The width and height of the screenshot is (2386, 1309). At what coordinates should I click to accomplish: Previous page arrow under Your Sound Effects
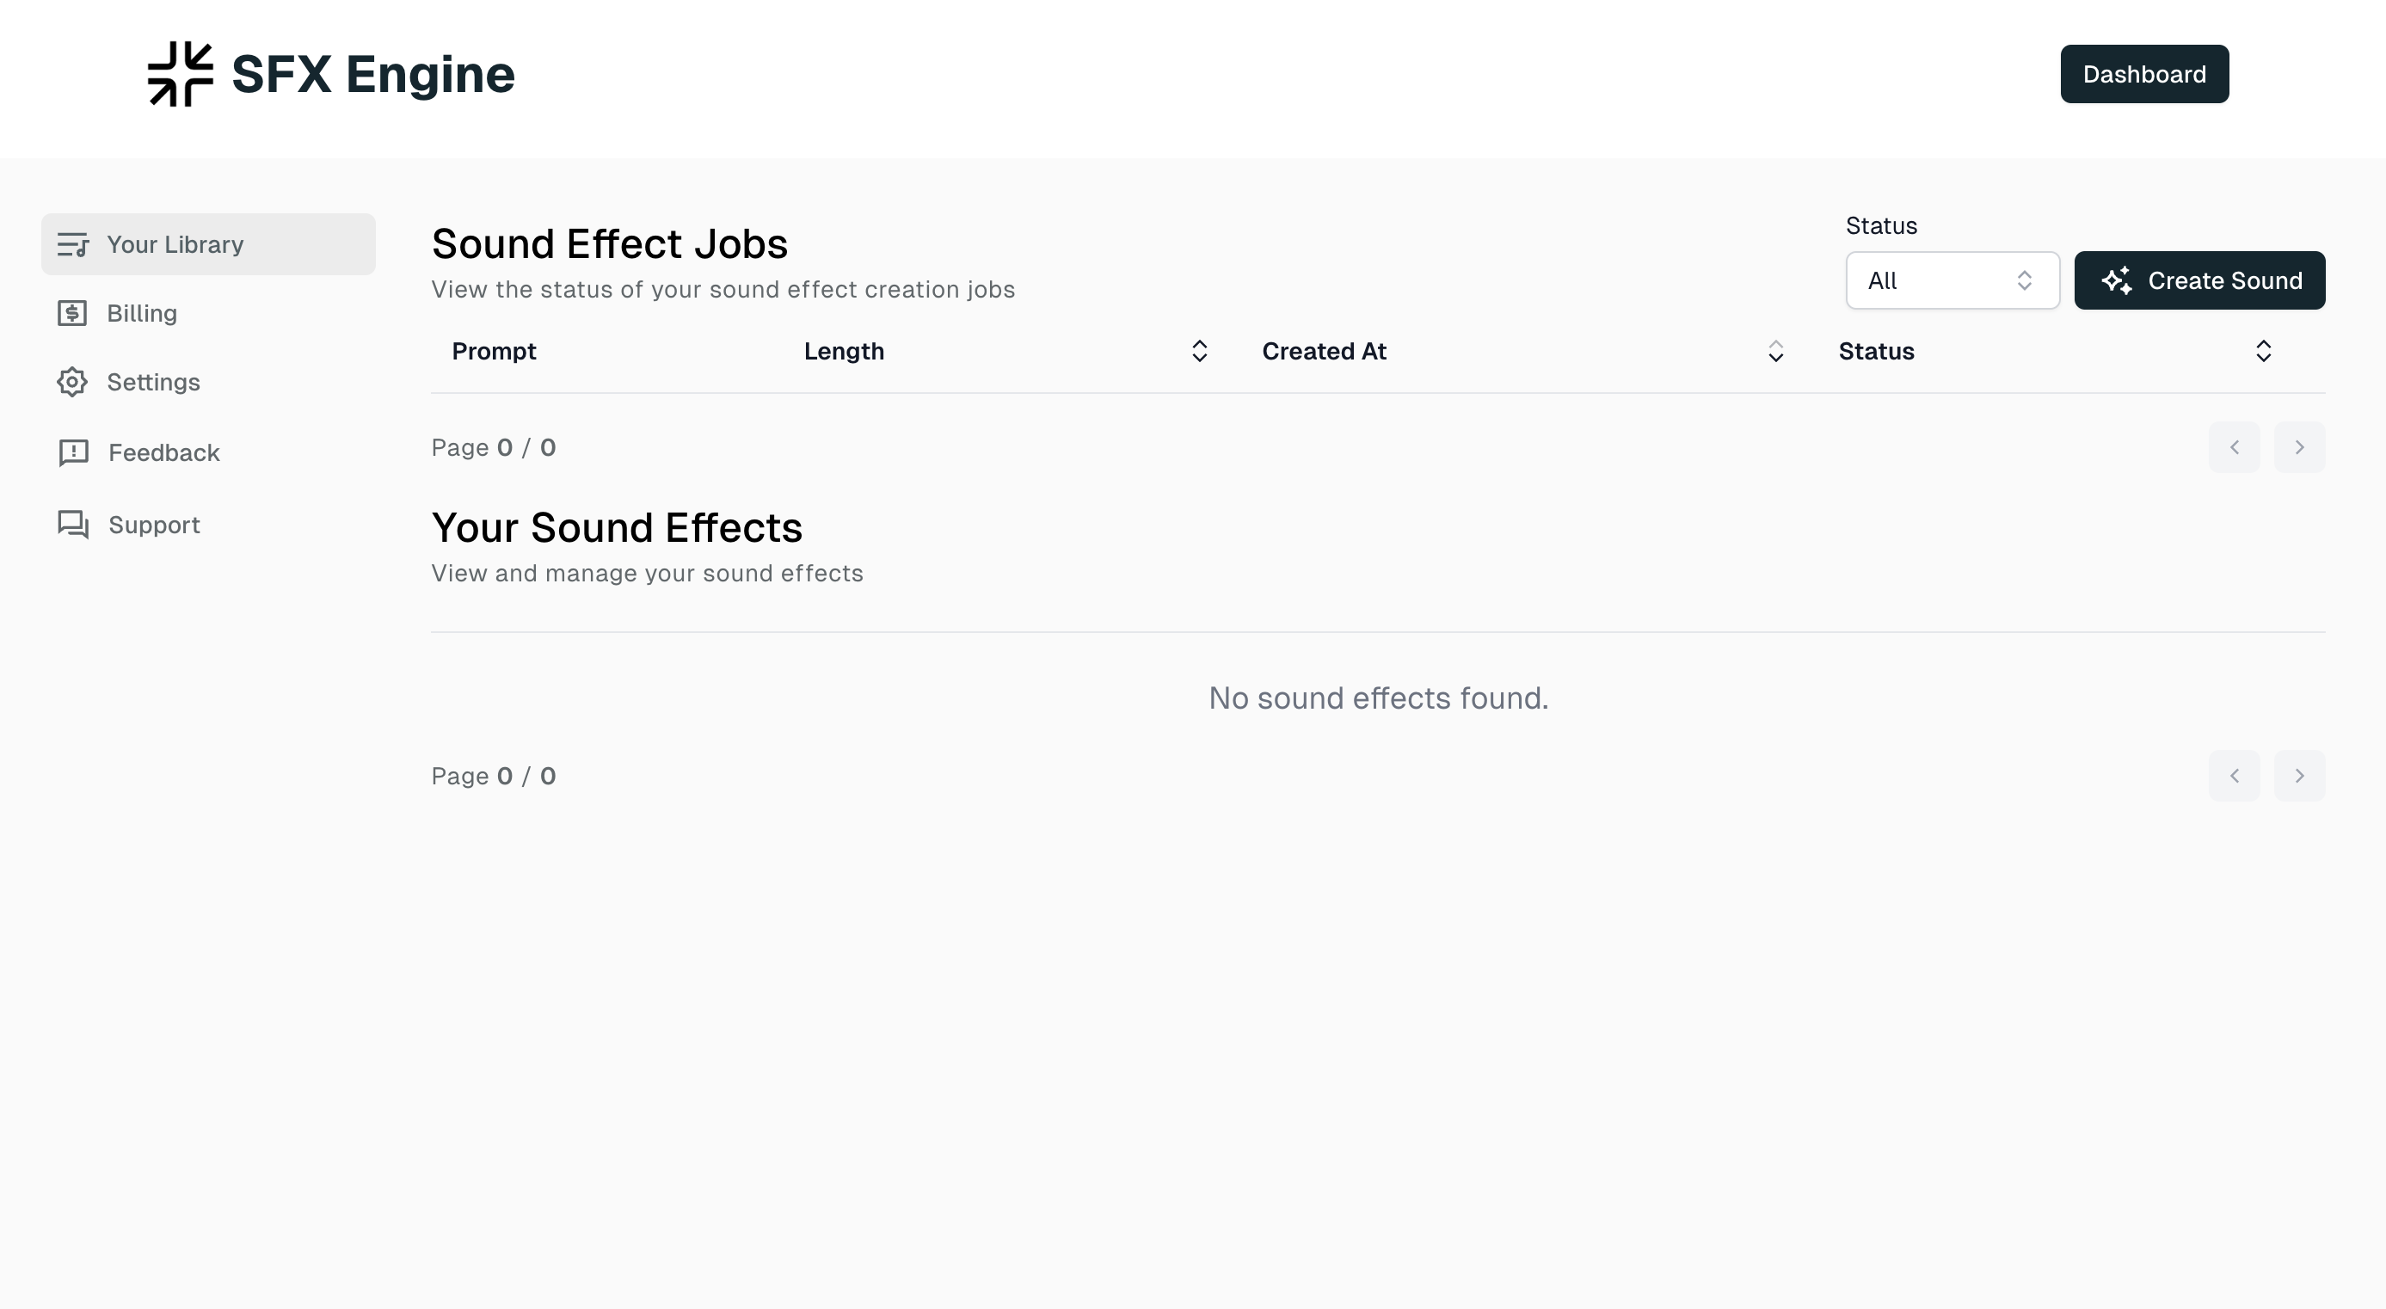click(2233, 776)
